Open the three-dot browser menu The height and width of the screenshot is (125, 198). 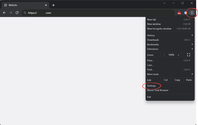pyautogui.click(x=192, y=13)
